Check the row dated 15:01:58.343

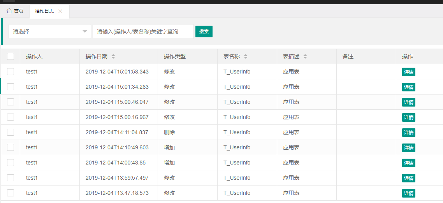click(11, 72)
